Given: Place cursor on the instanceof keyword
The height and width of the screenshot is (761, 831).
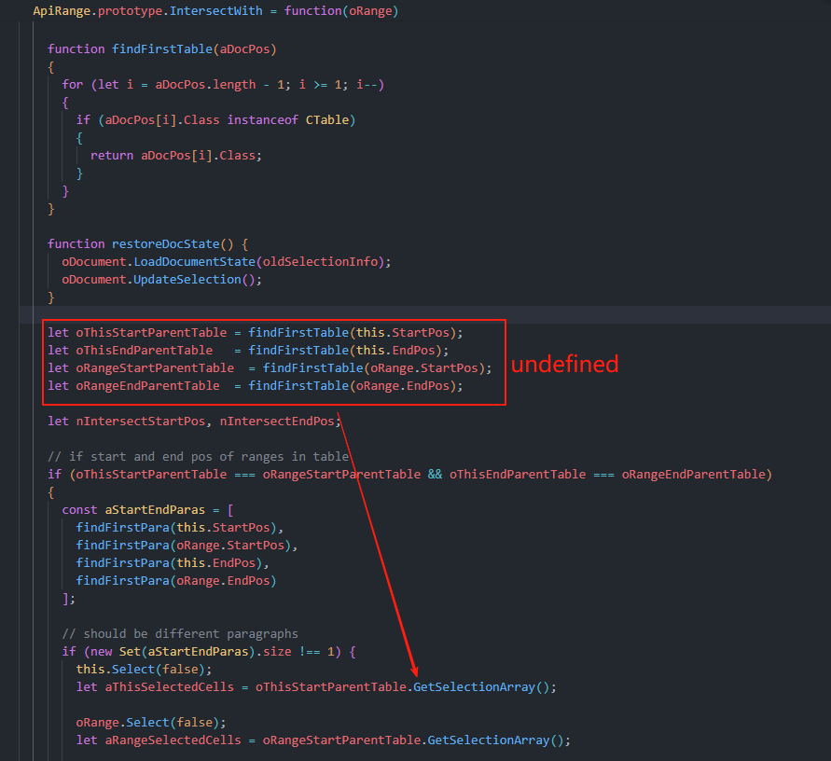Looking at the screenshot, I should click(262, 119).
